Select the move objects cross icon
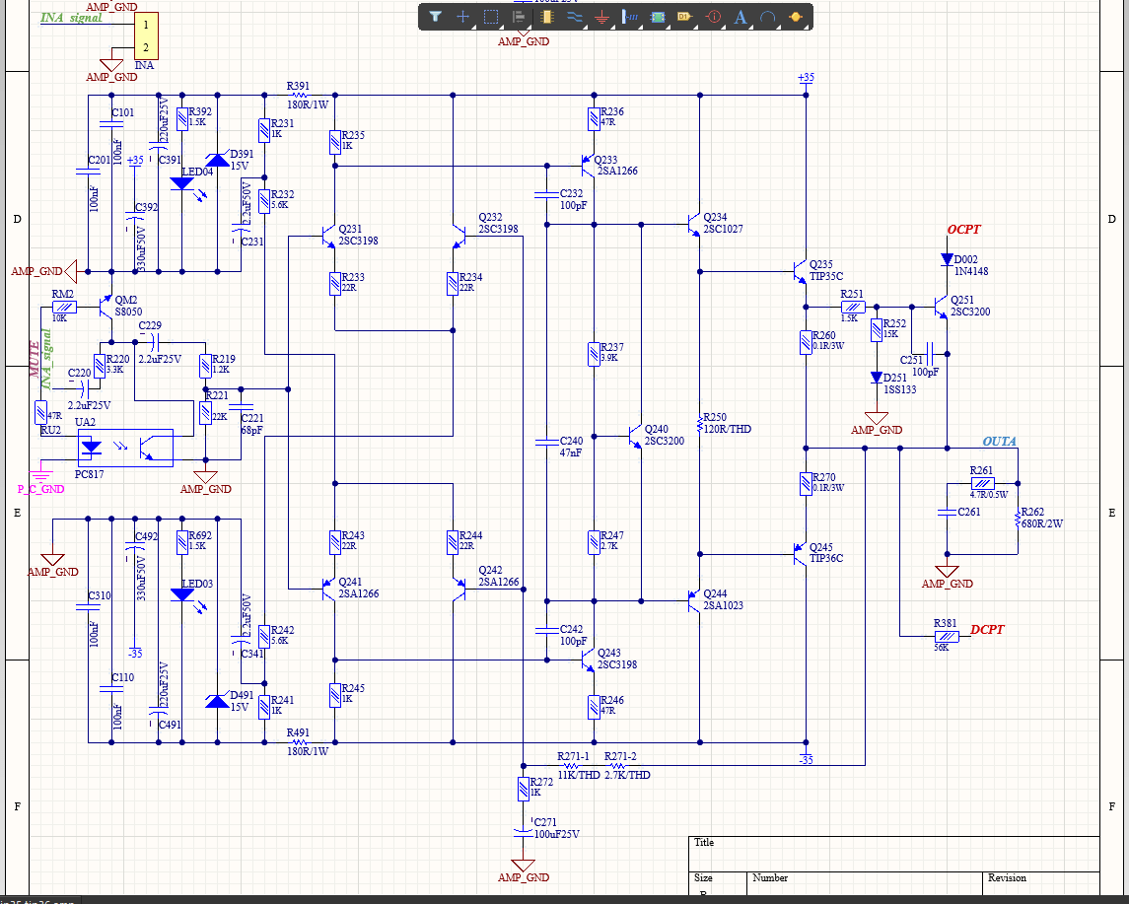Image resolution: width=1129 pixels, height=904 pixels. pyautogui.click(x=462, y=17)
